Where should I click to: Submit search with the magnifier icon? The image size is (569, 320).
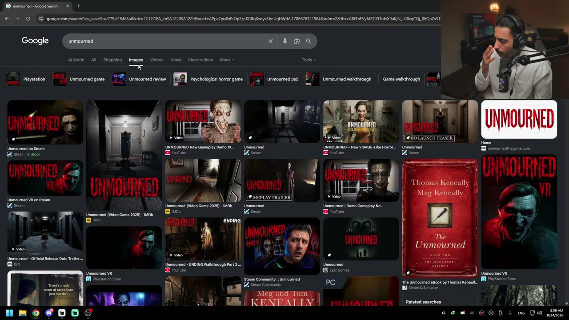point(309,41)
